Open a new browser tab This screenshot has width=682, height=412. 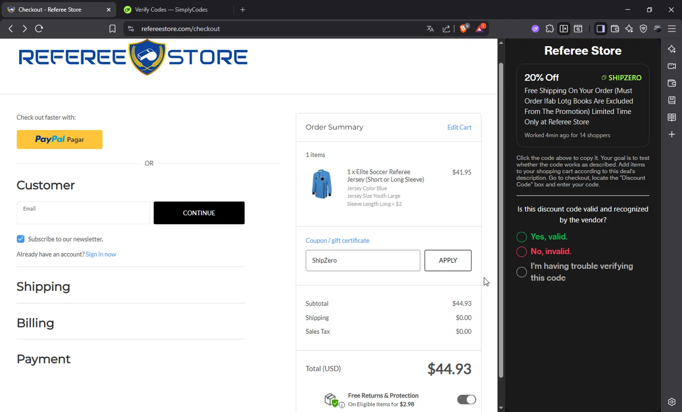click(243, 10)
